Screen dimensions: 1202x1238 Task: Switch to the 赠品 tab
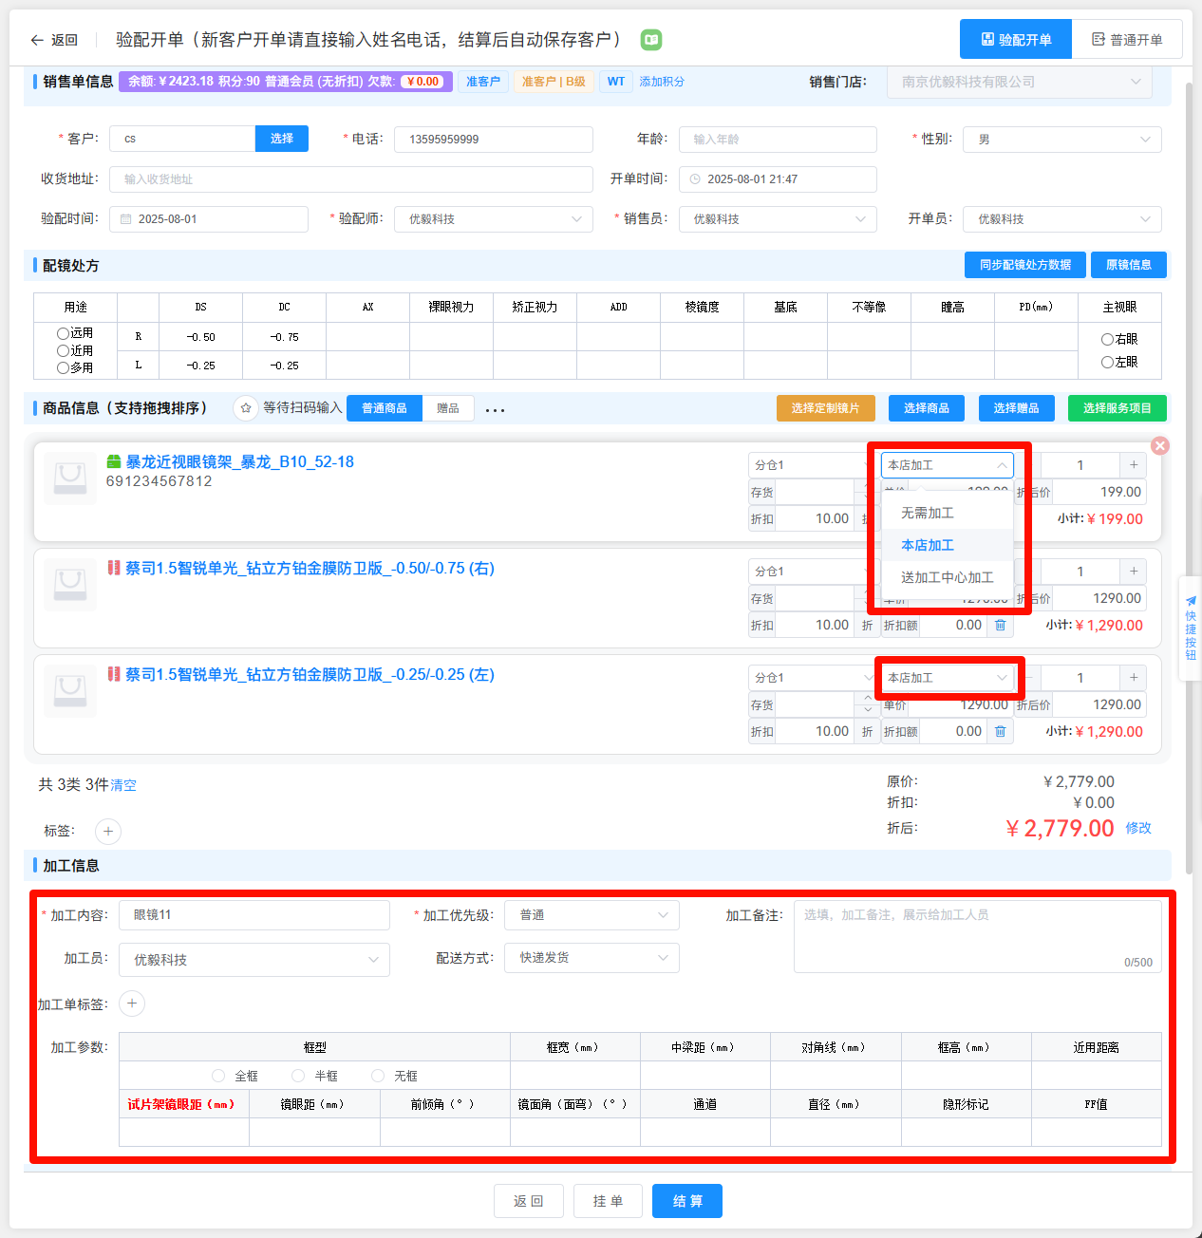(x=448, y=408)
